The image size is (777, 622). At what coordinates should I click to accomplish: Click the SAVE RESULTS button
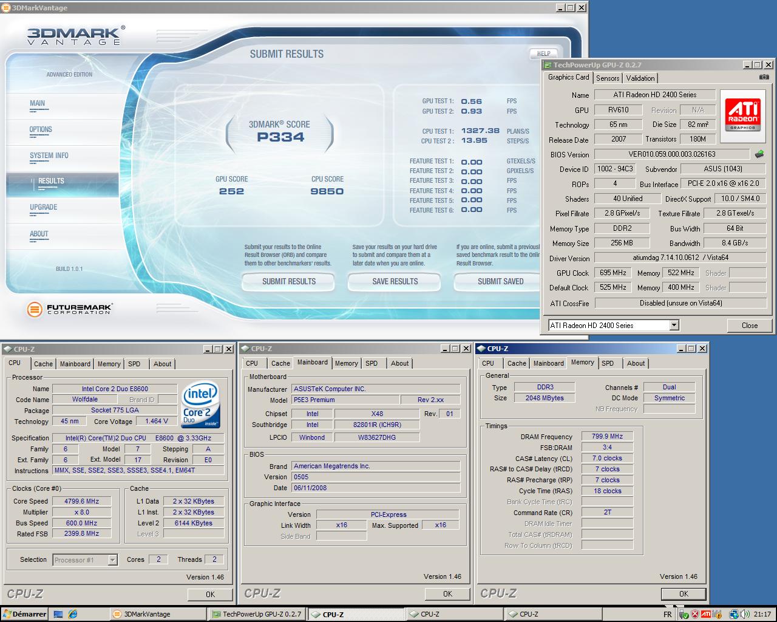395,281
